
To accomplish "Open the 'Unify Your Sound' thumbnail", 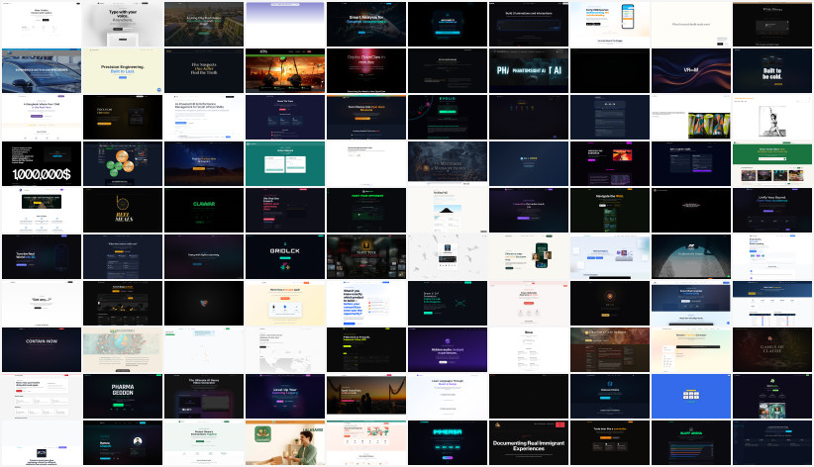I will point(772,210).
